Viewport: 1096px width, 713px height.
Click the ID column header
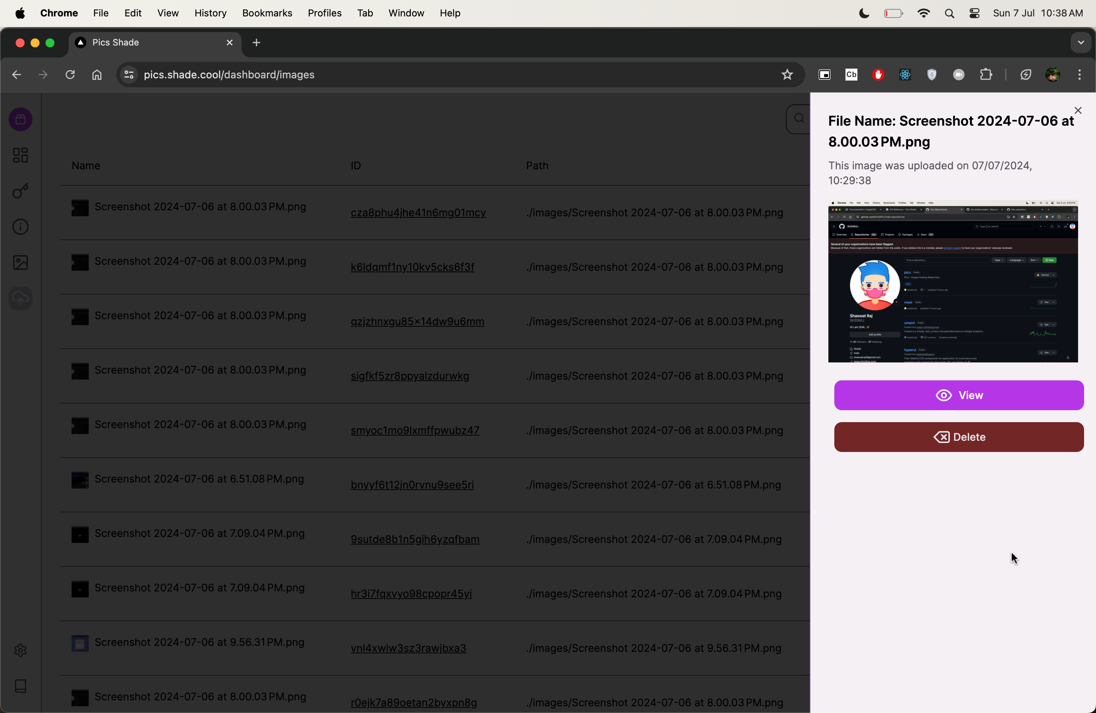(x=356, y=166)
